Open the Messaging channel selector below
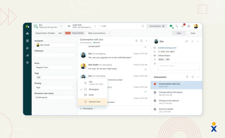Viewport: 225px width, 138px height. click(x=88, y=109)
